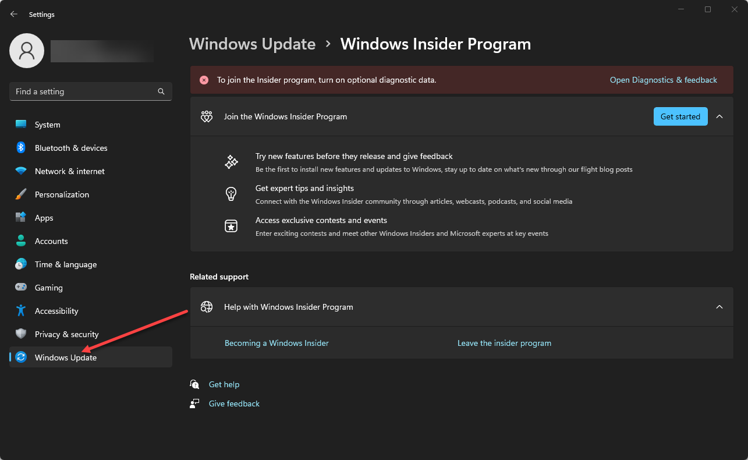Select Privacy & security in sidebar
The image size is (748, 460).
(91, 334)
